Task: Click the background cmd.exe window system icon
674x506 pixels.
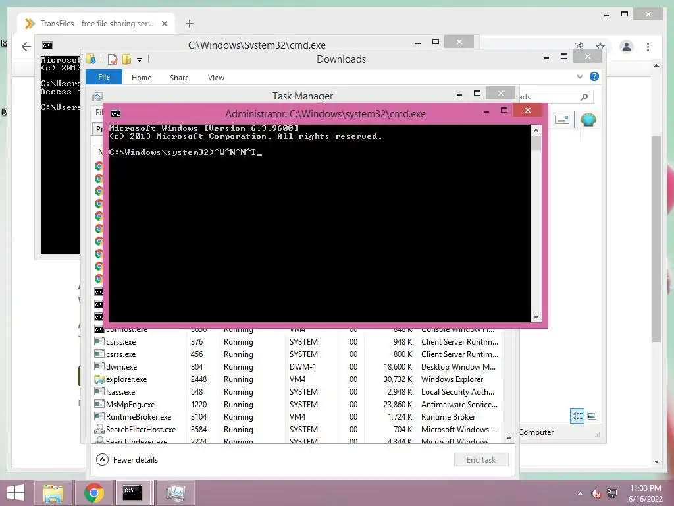Action: pos(47,45)
